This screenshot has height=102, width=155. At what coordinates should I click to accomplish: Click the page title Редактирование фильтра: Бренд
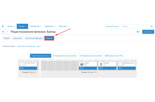(x=33, y=32)
